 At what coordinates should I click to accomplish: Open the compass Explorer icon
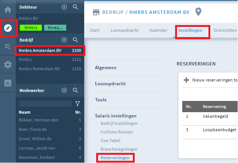tap(8, 28)
